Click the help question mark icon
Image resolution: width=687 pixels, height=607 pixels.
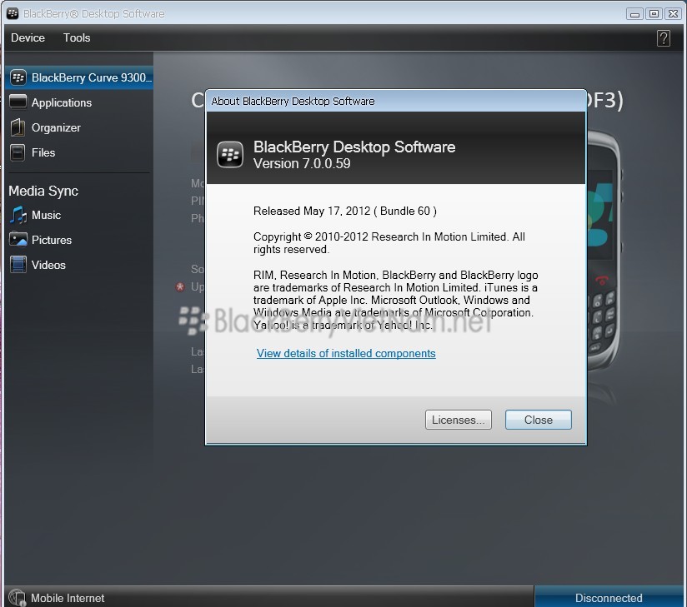[664, 38]
